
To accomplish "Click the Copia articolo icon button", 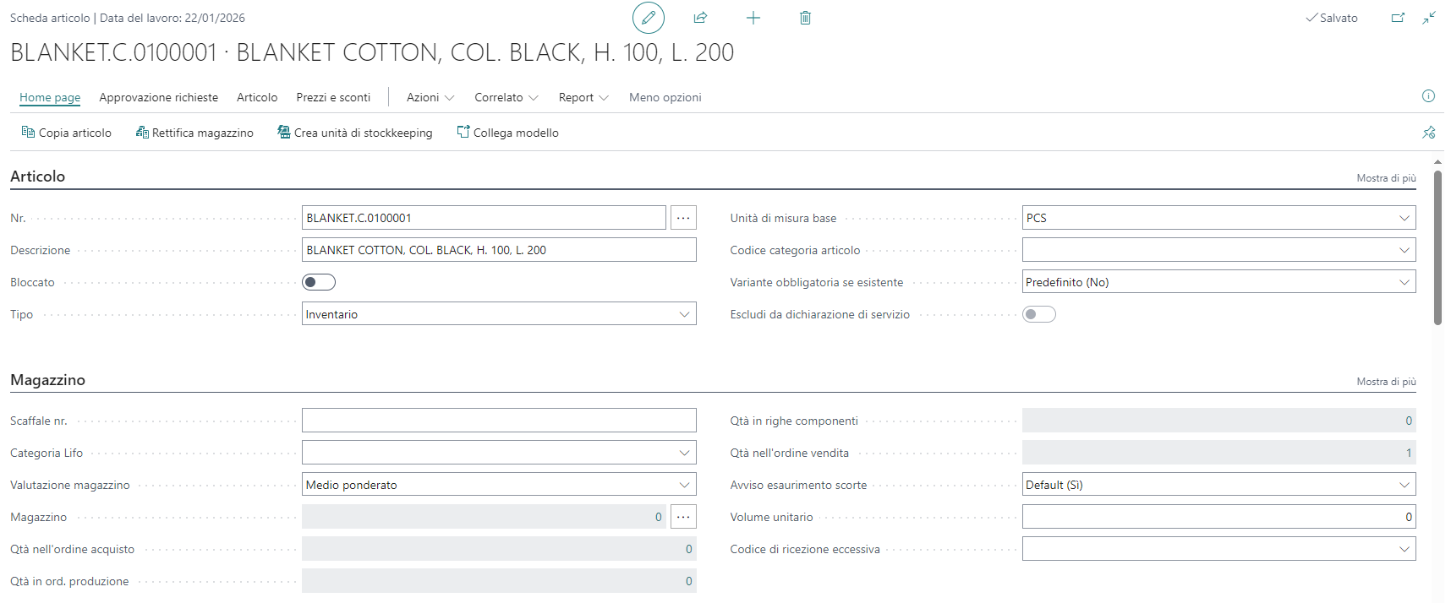I will [x=66, y=133].
